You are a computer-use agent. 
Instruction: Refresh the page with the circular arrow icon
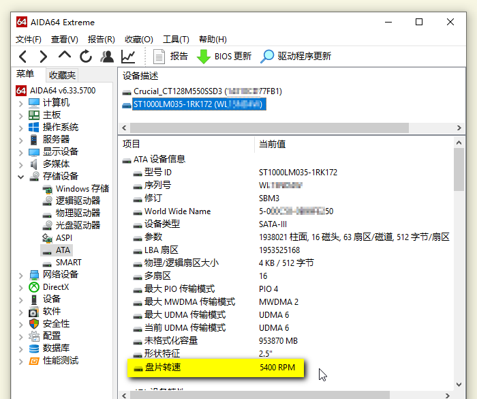pos(86,57)
